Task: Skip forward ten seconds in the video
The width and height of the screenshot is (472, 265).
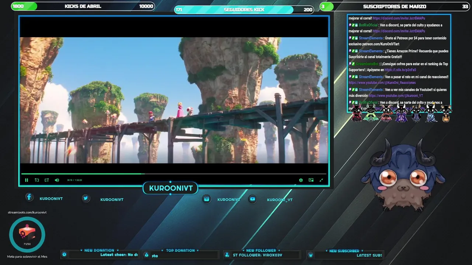Action: (x=46, y=180)
